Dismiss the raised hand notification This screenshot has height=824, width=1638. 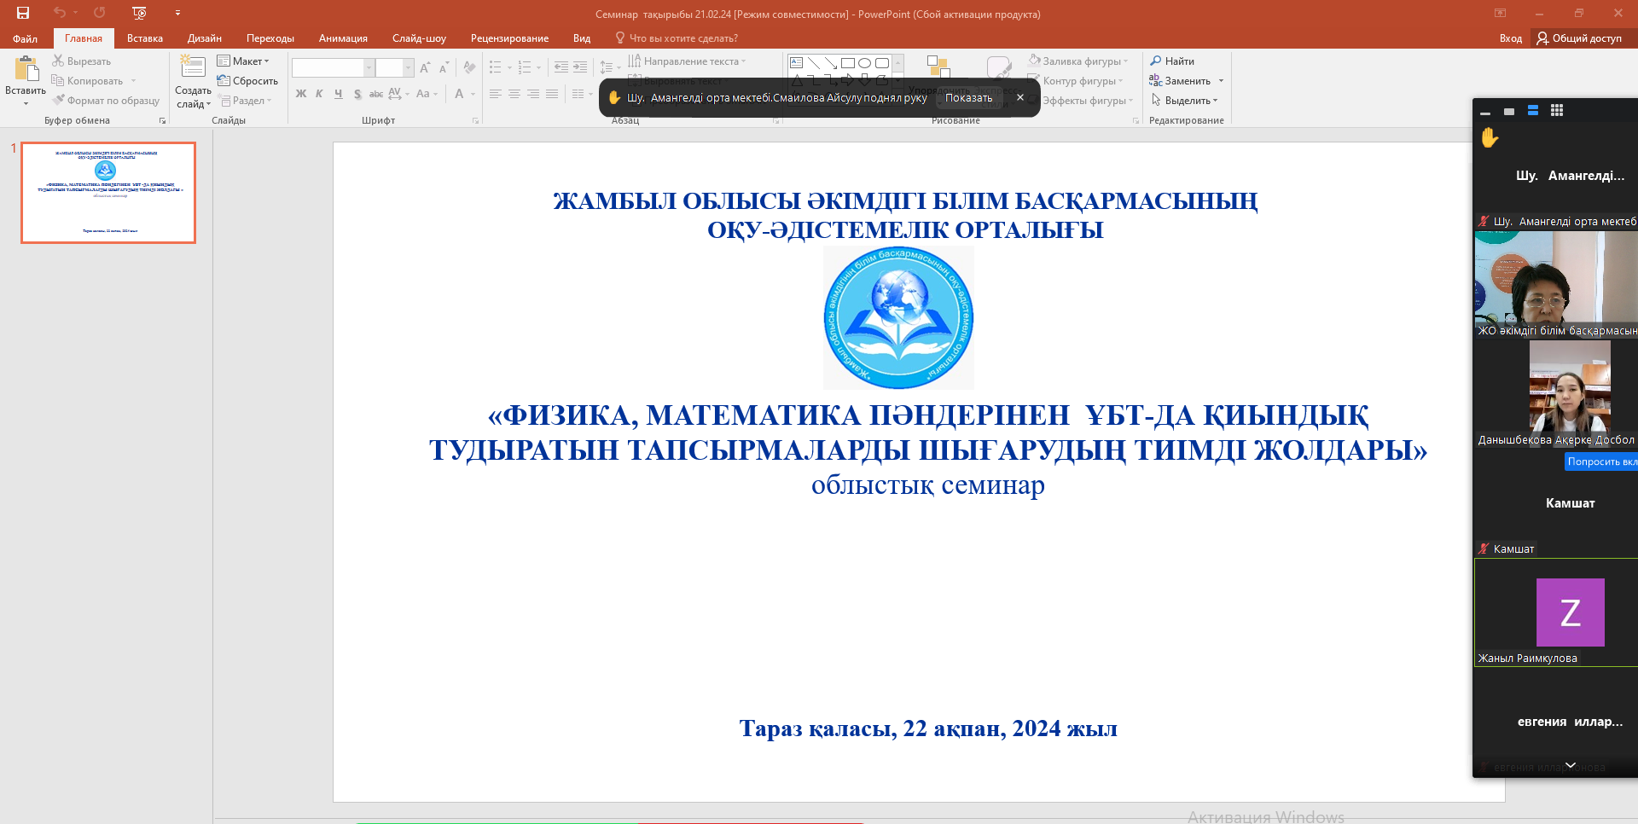(1020, 97)
